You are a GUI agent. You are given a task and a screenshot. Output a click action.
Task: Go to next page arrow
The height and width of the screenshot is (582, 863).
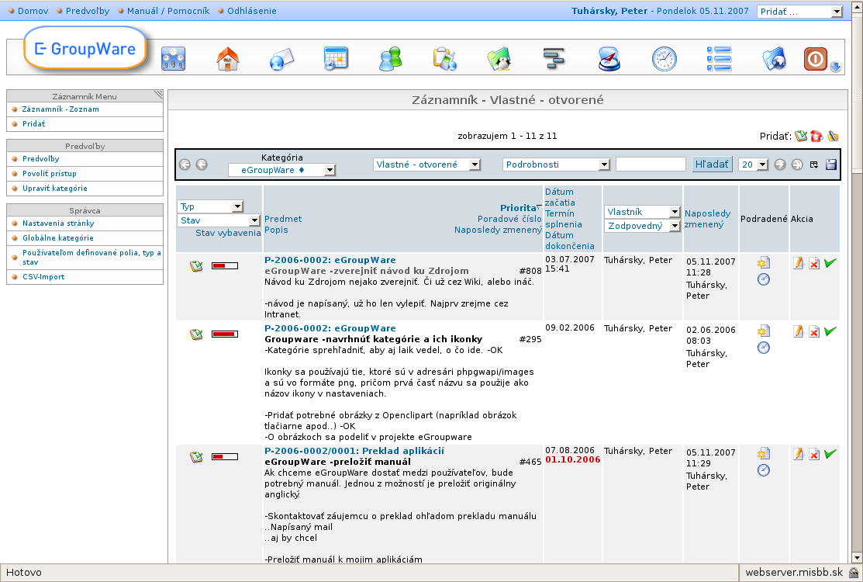click(x=780, y=164)
